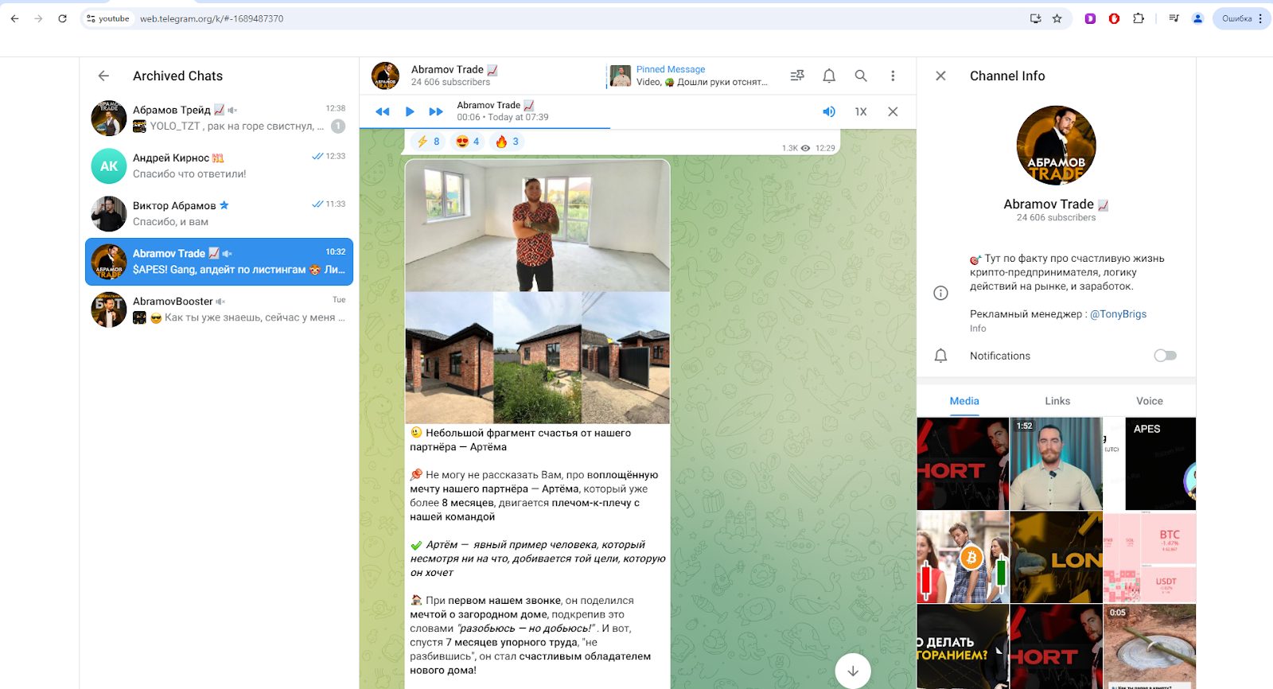Screen dimensions: 1273x689
Task: Click the site info icon before youtube
Action: tap(91, 18)
